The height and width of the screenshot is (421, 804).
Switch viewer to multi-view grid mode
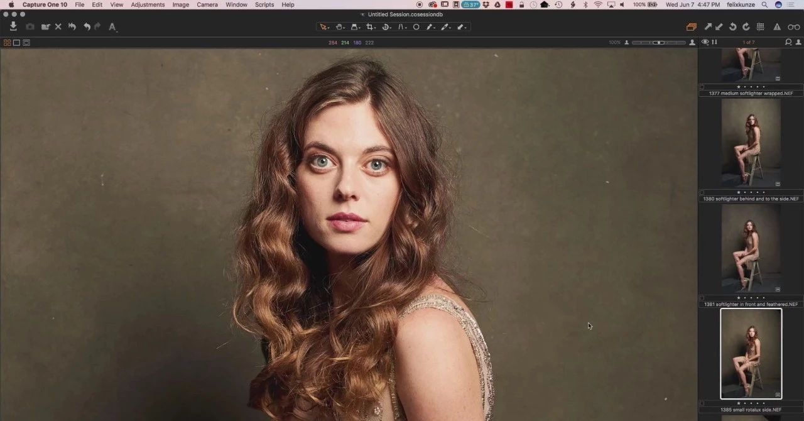(x=8, y=43)
